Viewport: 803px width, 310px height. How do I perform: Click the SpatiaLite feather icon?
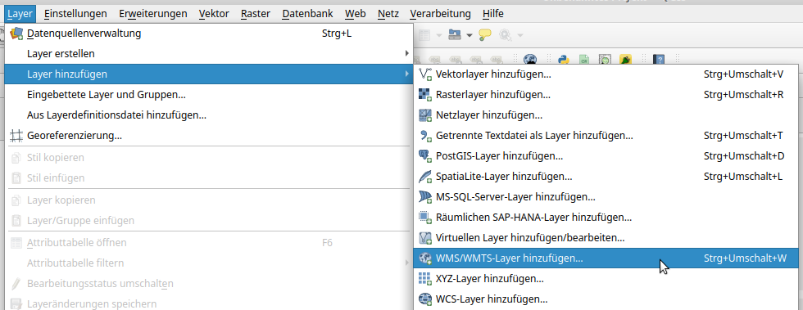425,177
